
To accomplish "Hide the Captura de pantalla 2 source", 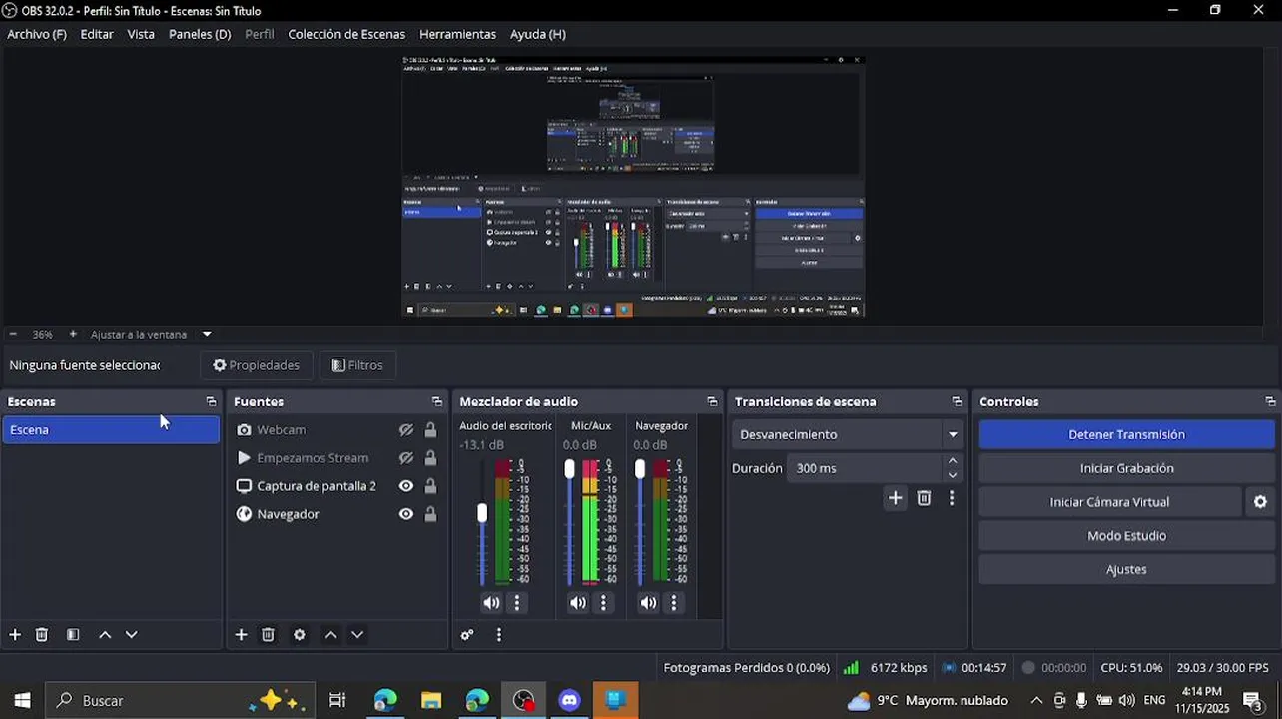I will 406,486.
